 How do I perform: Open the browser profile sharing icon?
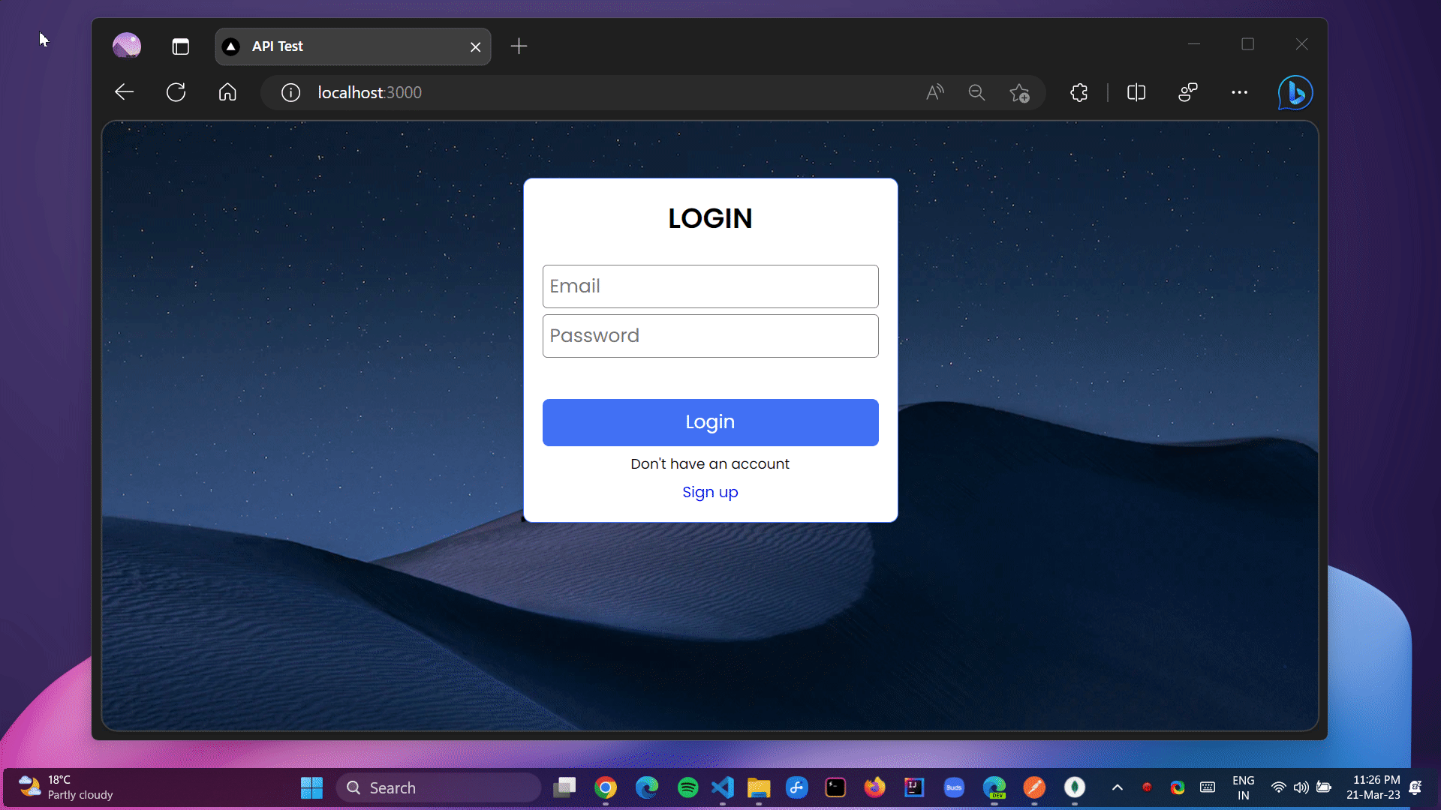(1188, 92)
